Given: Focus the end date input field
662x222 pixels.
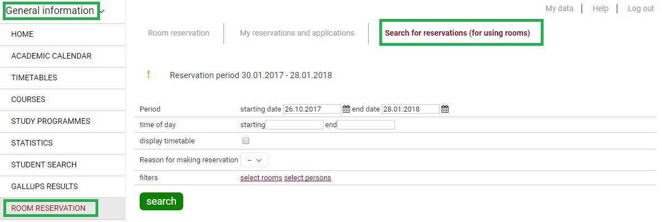Looking at the screenshot, I should pyautogui.click(x=411, y=109).
